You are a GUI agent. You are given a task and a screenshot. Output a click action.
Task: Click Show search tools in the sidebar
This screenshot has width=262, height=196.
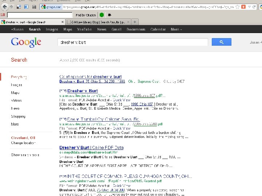[x=25, y=155]
